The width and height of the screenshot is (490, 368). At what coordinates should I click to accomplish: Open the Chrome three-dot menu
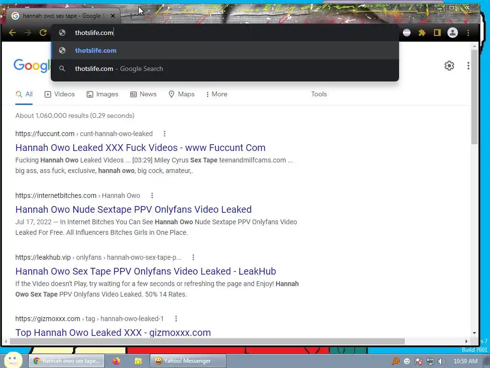coord(468,33)
